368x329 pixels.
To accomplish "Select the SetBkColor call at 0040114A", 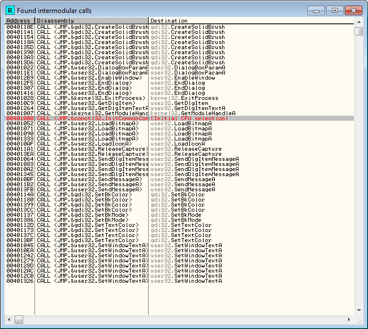I will coord(179,195).
